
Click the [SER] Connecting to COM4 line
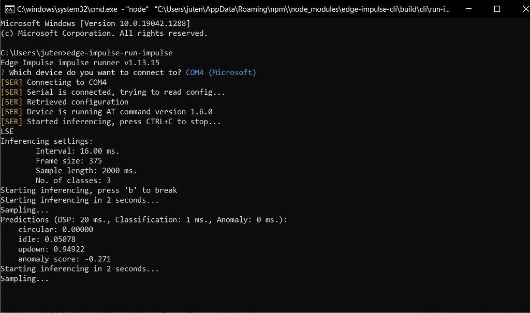53,82
